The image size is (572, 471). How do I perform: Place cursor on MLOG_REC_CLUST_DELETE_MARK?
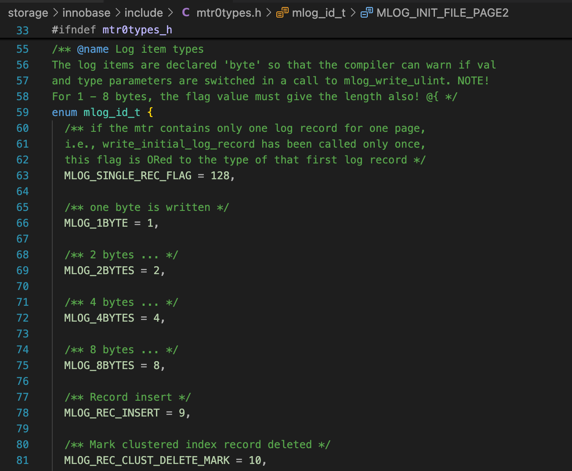[147, 460]
